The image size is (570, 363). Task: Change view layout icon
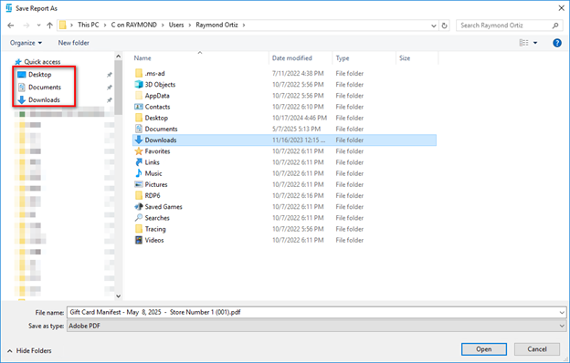523,43
